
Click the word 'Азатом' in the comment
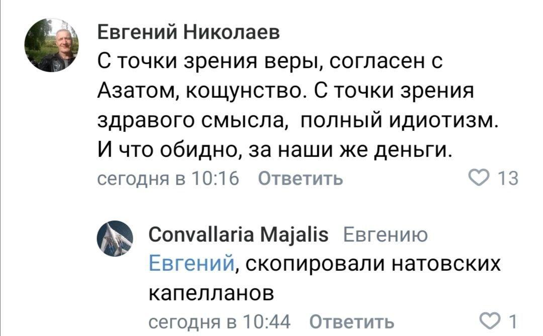coord(136,91)
